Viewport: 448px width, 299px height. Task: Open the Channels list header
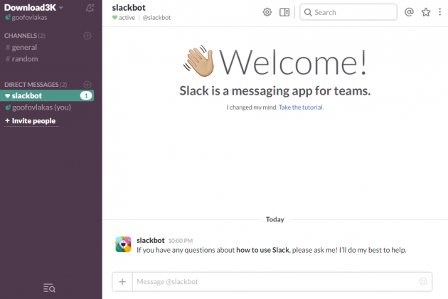21,36
